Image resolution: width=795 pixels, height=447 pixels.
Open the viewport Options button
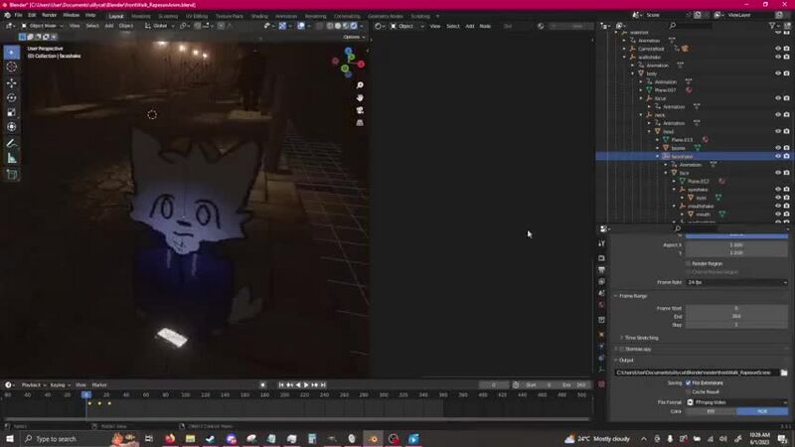point(353,37)
